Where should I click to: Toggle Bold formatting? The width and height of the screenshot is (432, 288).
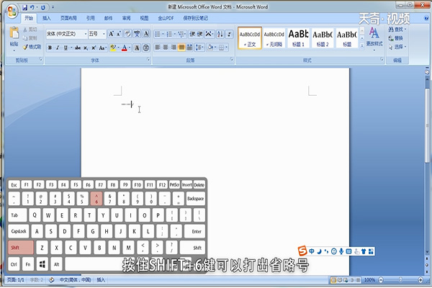pos(50,48)
